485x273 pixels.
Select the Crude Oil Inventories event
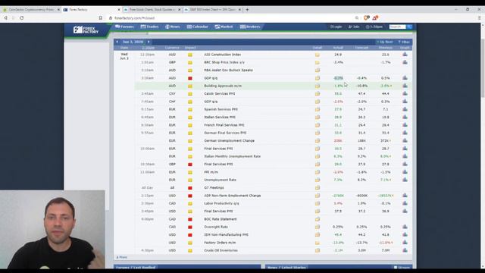[x=221, y=250]
